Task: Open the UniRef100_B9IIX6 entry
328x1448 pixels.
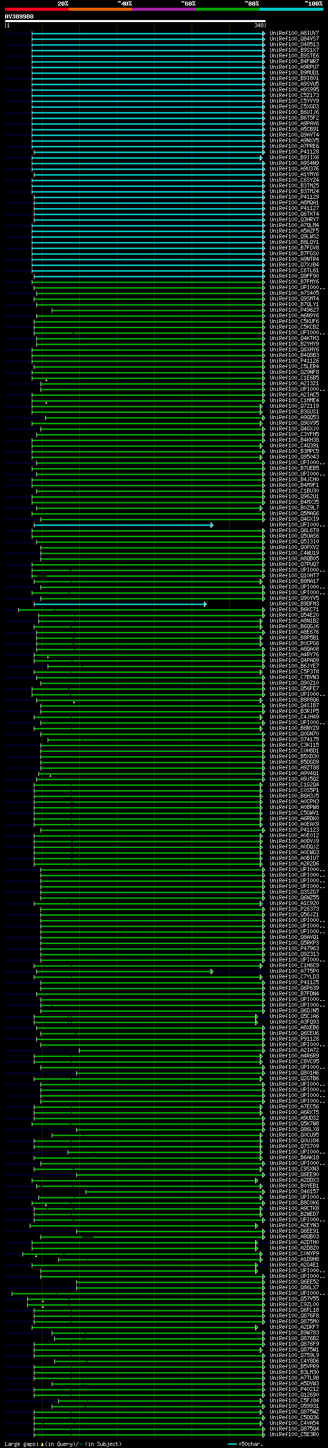Action: click(x=294, y=157)
